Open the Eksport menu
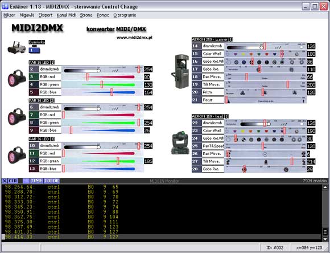Viewport: 330px width, 253px height. click(x=46, y=15)
